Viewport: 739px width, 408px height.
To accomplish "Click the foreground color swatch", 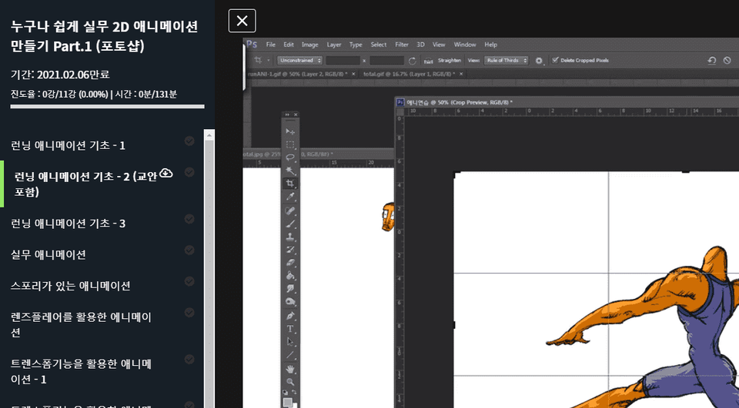I will (287, 403).
